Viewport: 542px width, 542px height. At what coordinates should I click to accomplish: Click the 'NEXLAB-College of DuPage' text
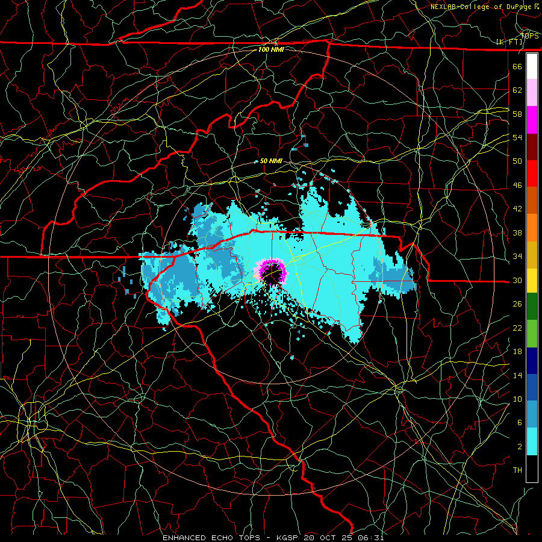tap(482, 7)
